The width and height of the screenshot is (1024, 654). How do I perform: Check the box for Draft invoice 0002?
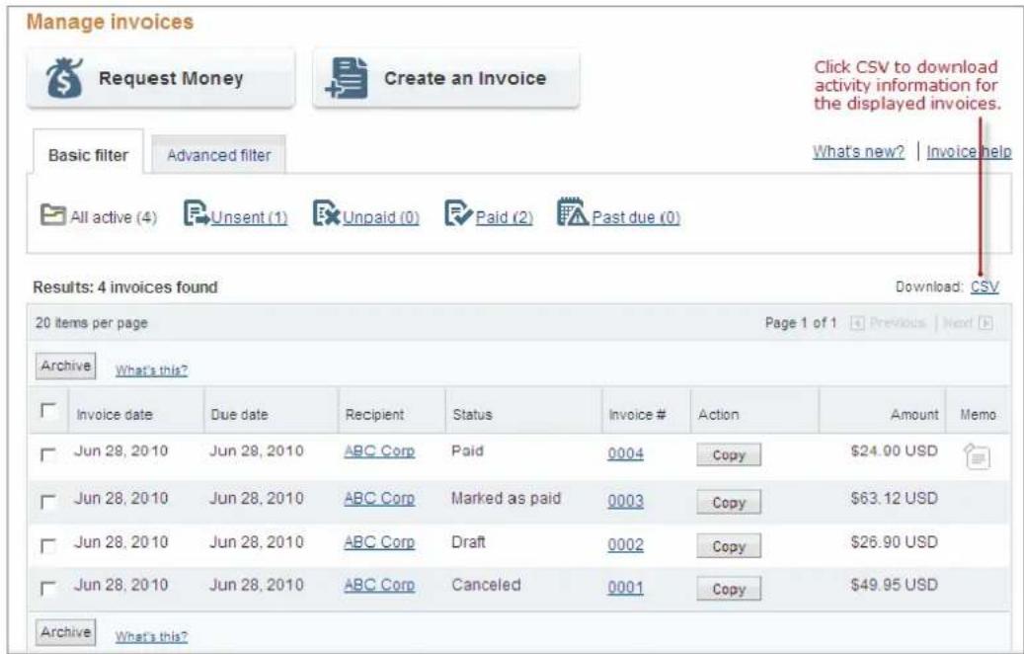pos(47,545)
